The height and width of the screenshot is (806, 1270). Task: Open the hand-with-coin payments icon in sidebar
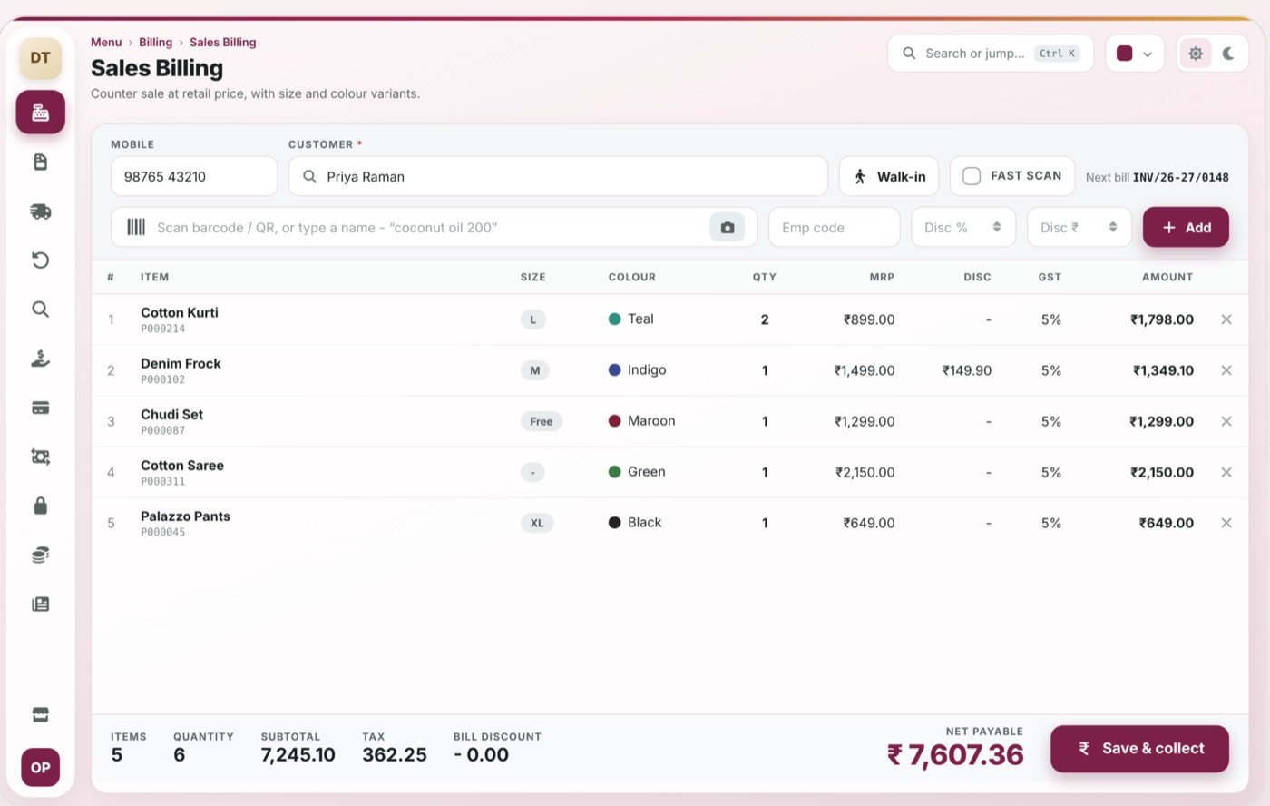(40, 359)
